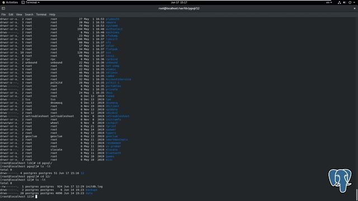358x201 pixels.
Task: Click the group name 'wheel'
Action: (55, 123)
